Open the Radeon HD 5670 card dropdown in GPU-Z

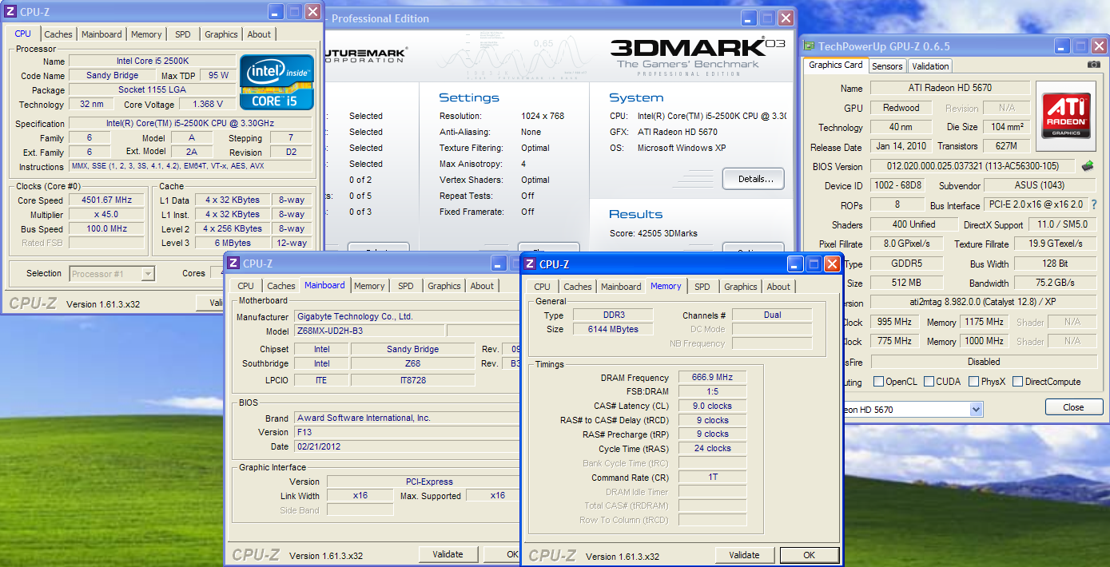point(976,409)
